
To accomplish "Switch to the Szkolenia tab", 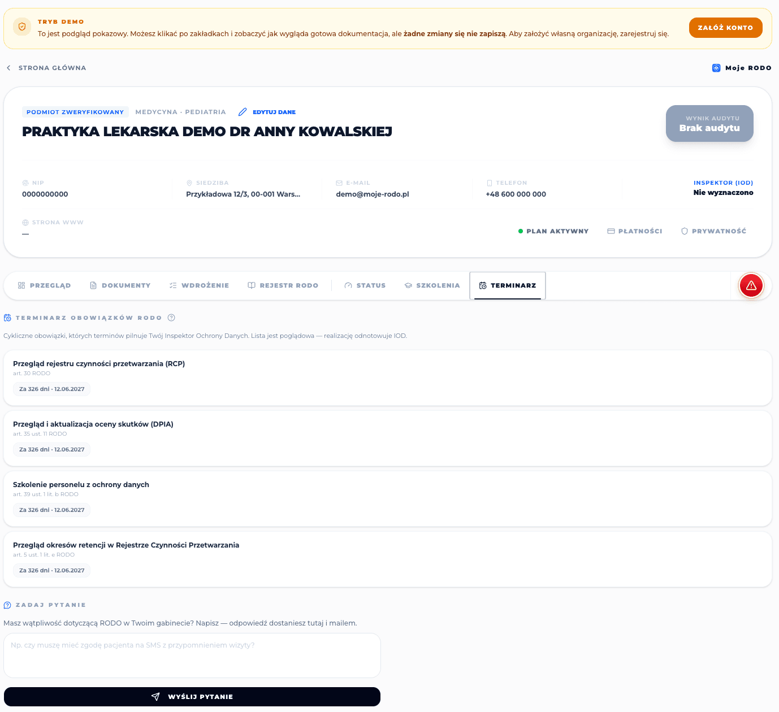I will (432, 285).
